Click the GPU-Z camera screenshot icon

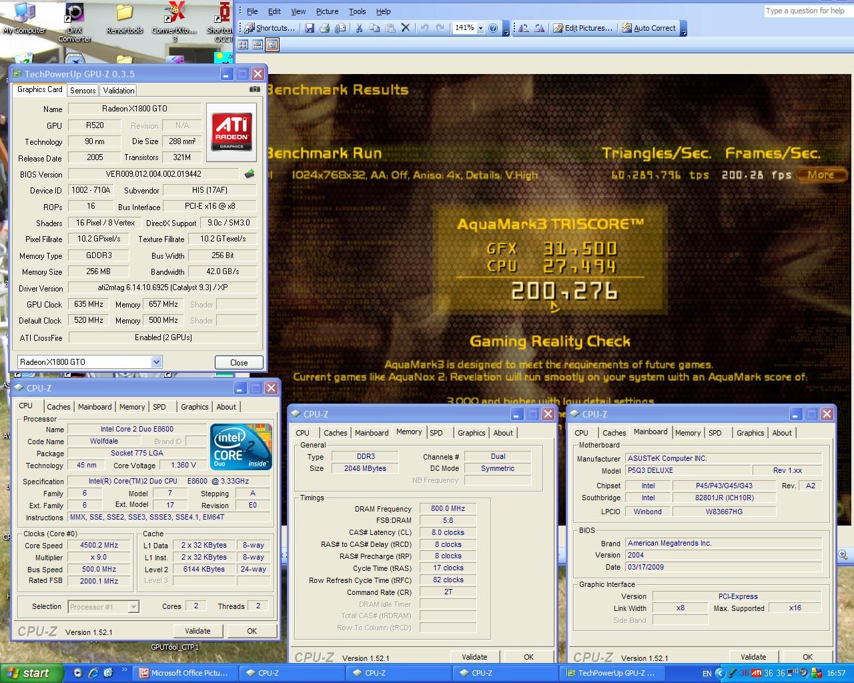[255, 89]
